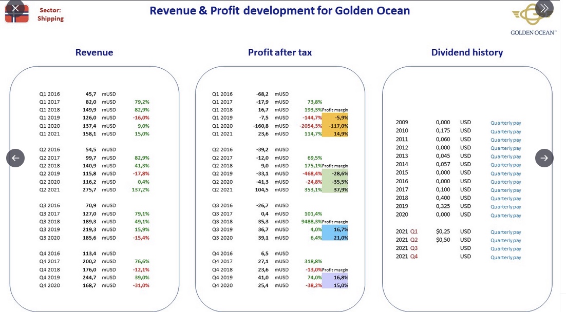Advance to next slide with right arrow
The width and height of the screenshot is (566, 312).
pos(544,158)
